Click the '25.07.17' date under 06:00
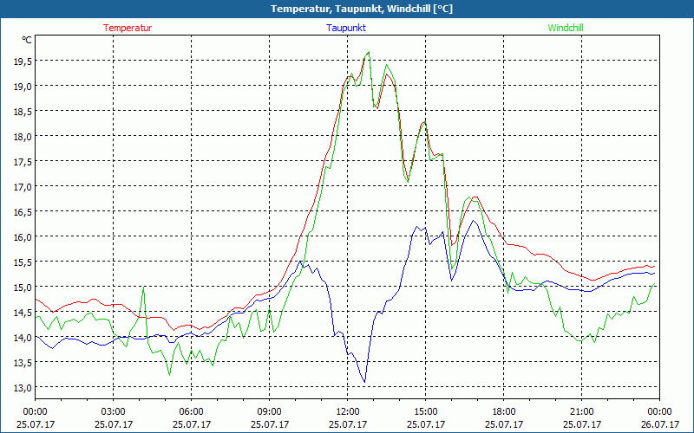Viewport: 694px width, 433px height. pos(191,424)
